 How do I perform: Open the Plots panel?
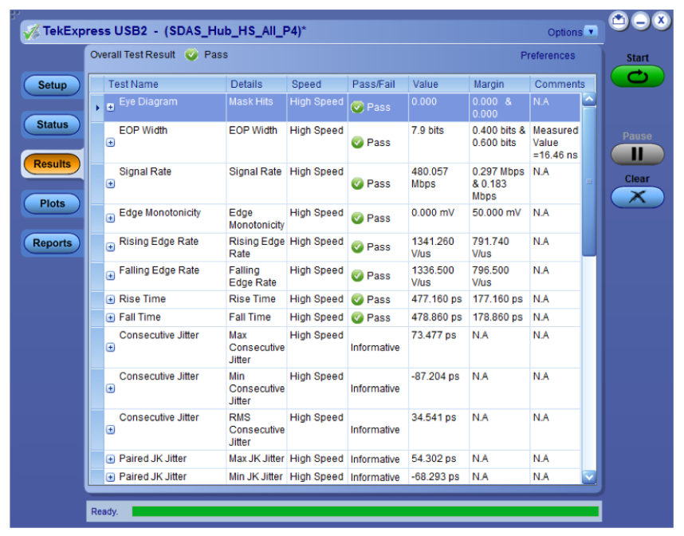click(x=53, y=203)
